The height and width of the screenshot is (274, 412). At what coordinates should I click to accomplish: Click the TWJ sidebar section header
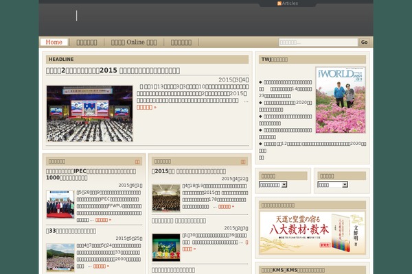coord(312,60)
